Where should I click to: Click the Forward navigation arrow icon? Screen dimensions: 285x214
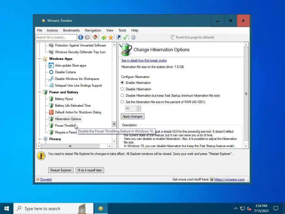(87, 37)
